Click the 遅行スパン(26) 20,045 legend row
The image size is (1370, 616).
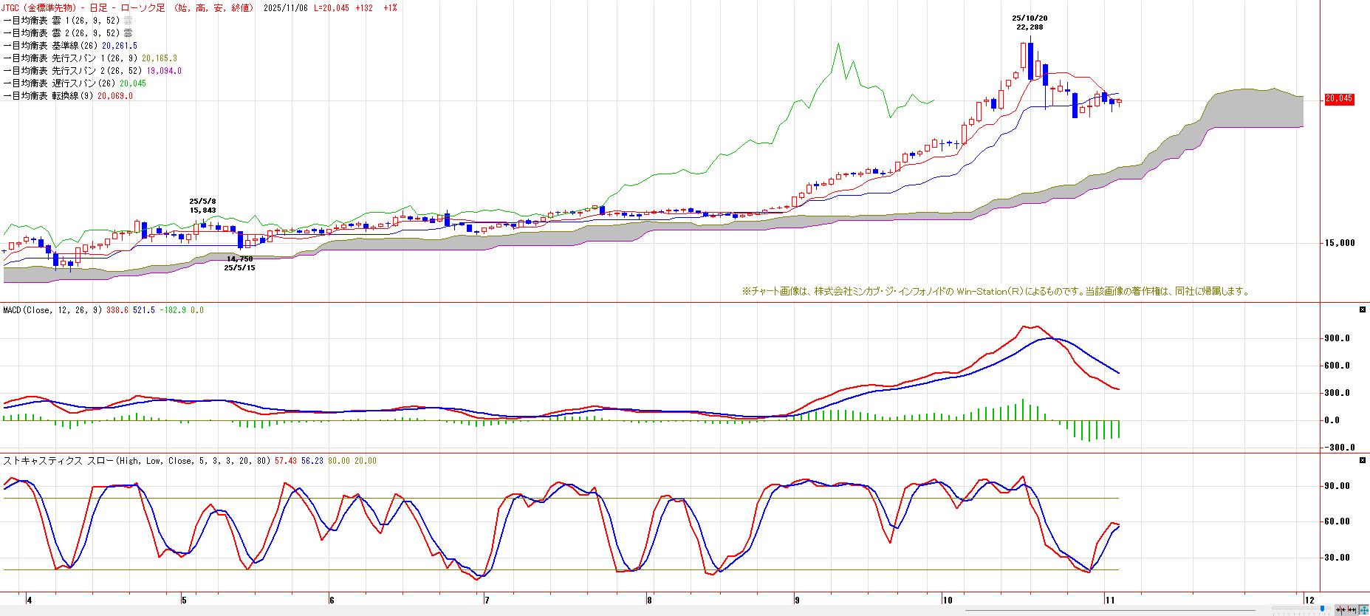75,83
